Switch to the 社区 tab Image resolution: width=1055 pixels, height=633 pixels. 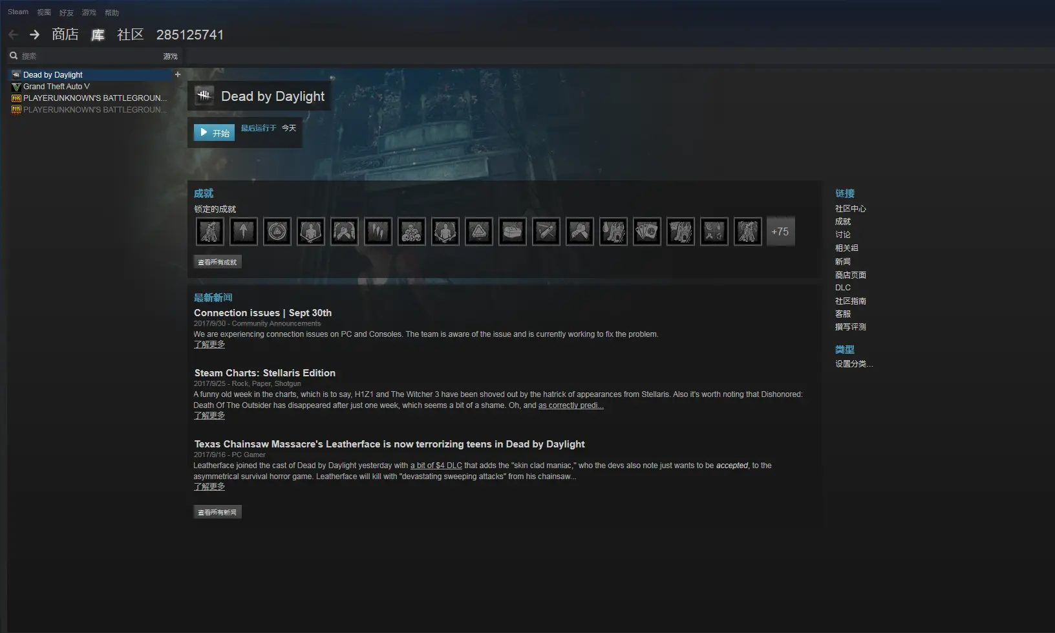[131, 34]
